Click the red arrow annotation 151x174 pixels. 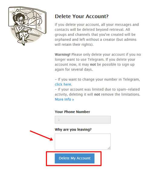pos(41,136)
